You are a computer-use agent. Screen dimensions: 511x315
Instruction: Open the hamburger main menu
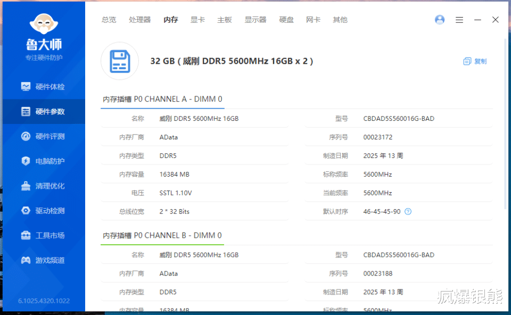coord(459,20)
